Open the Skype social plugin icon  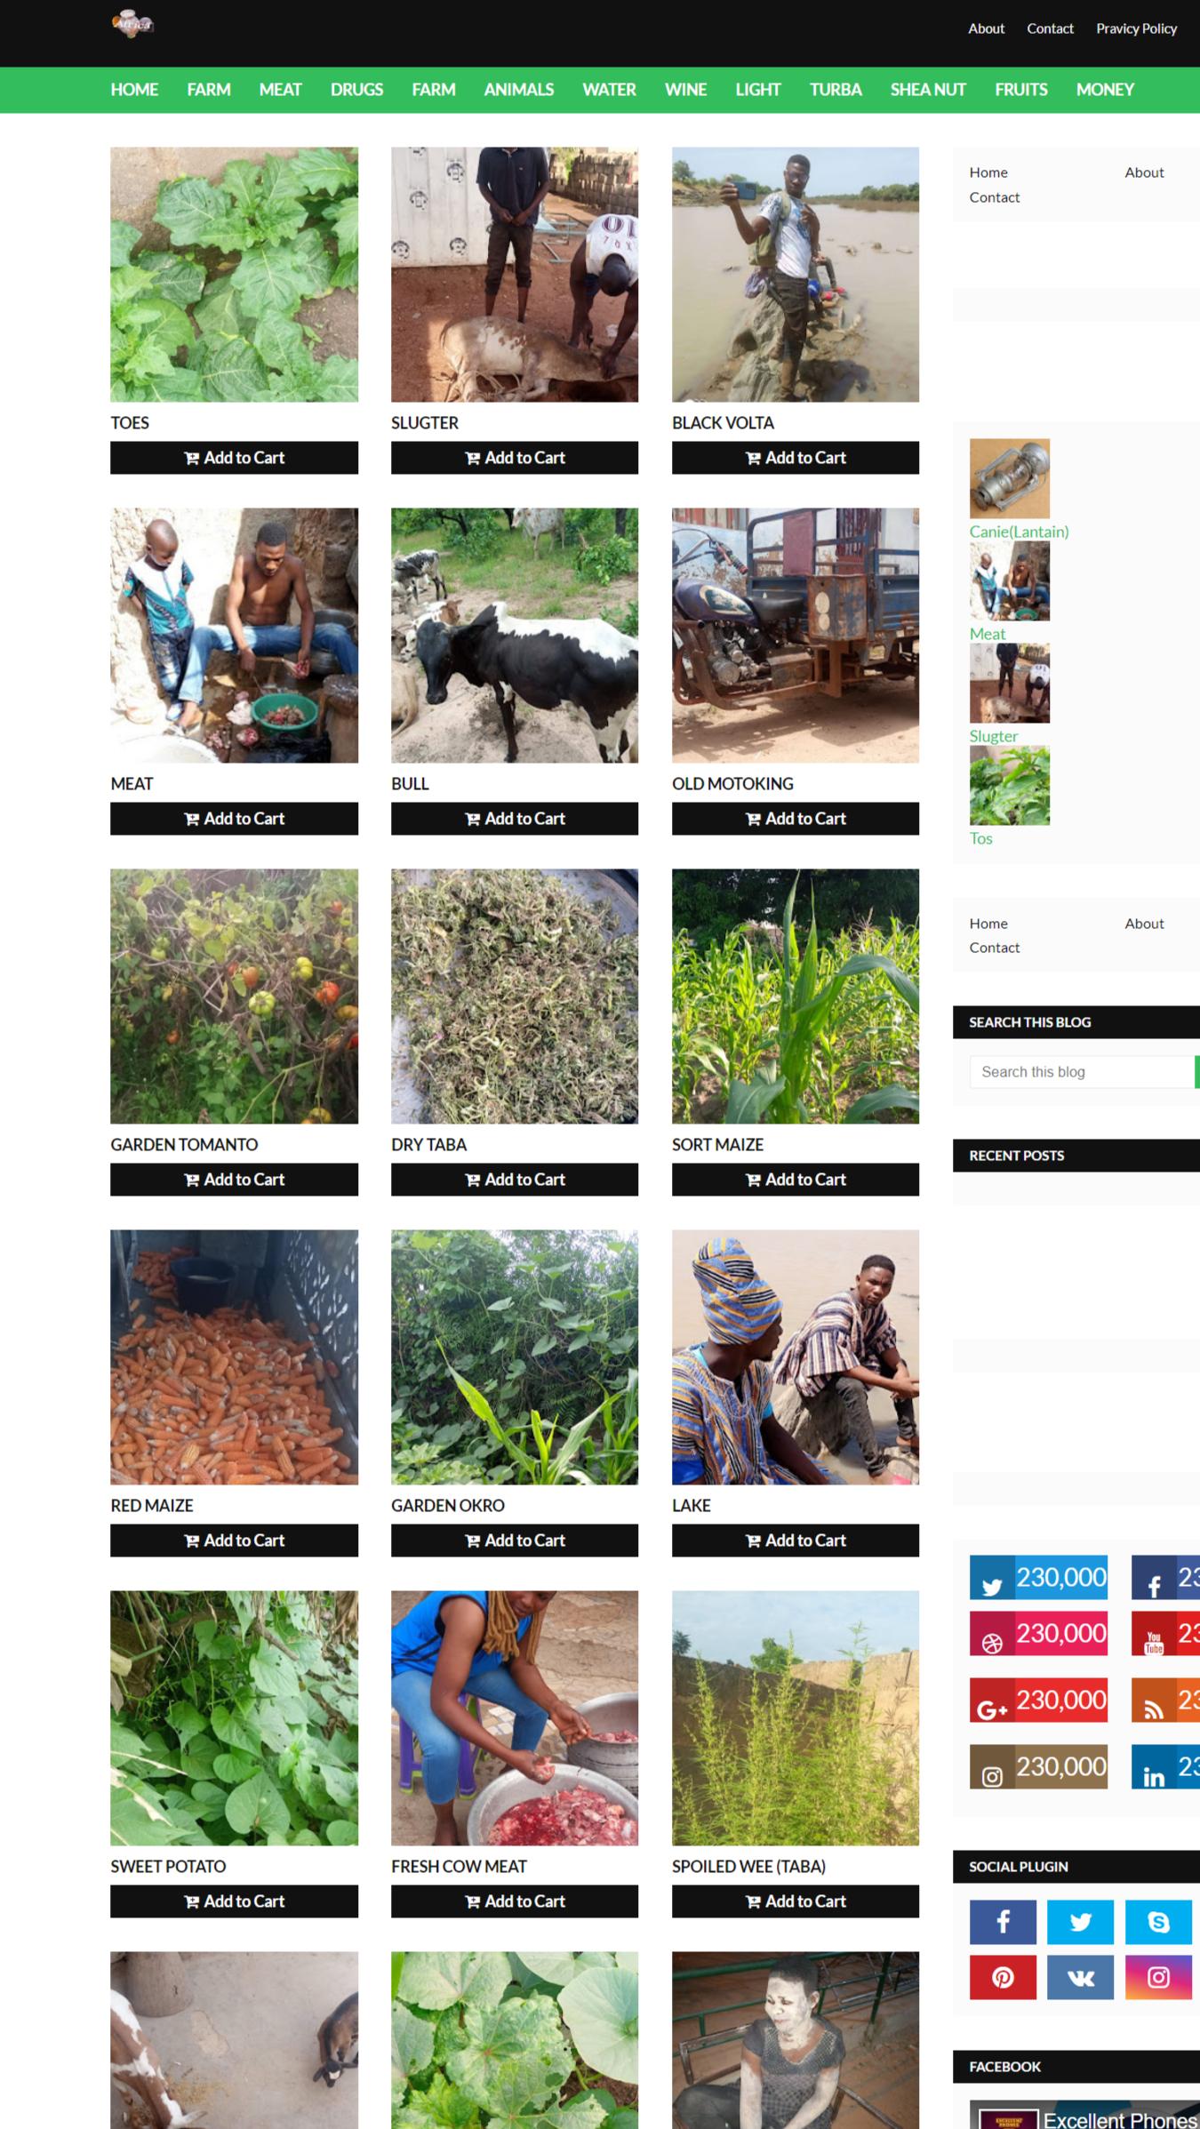click(1158, 1922)
